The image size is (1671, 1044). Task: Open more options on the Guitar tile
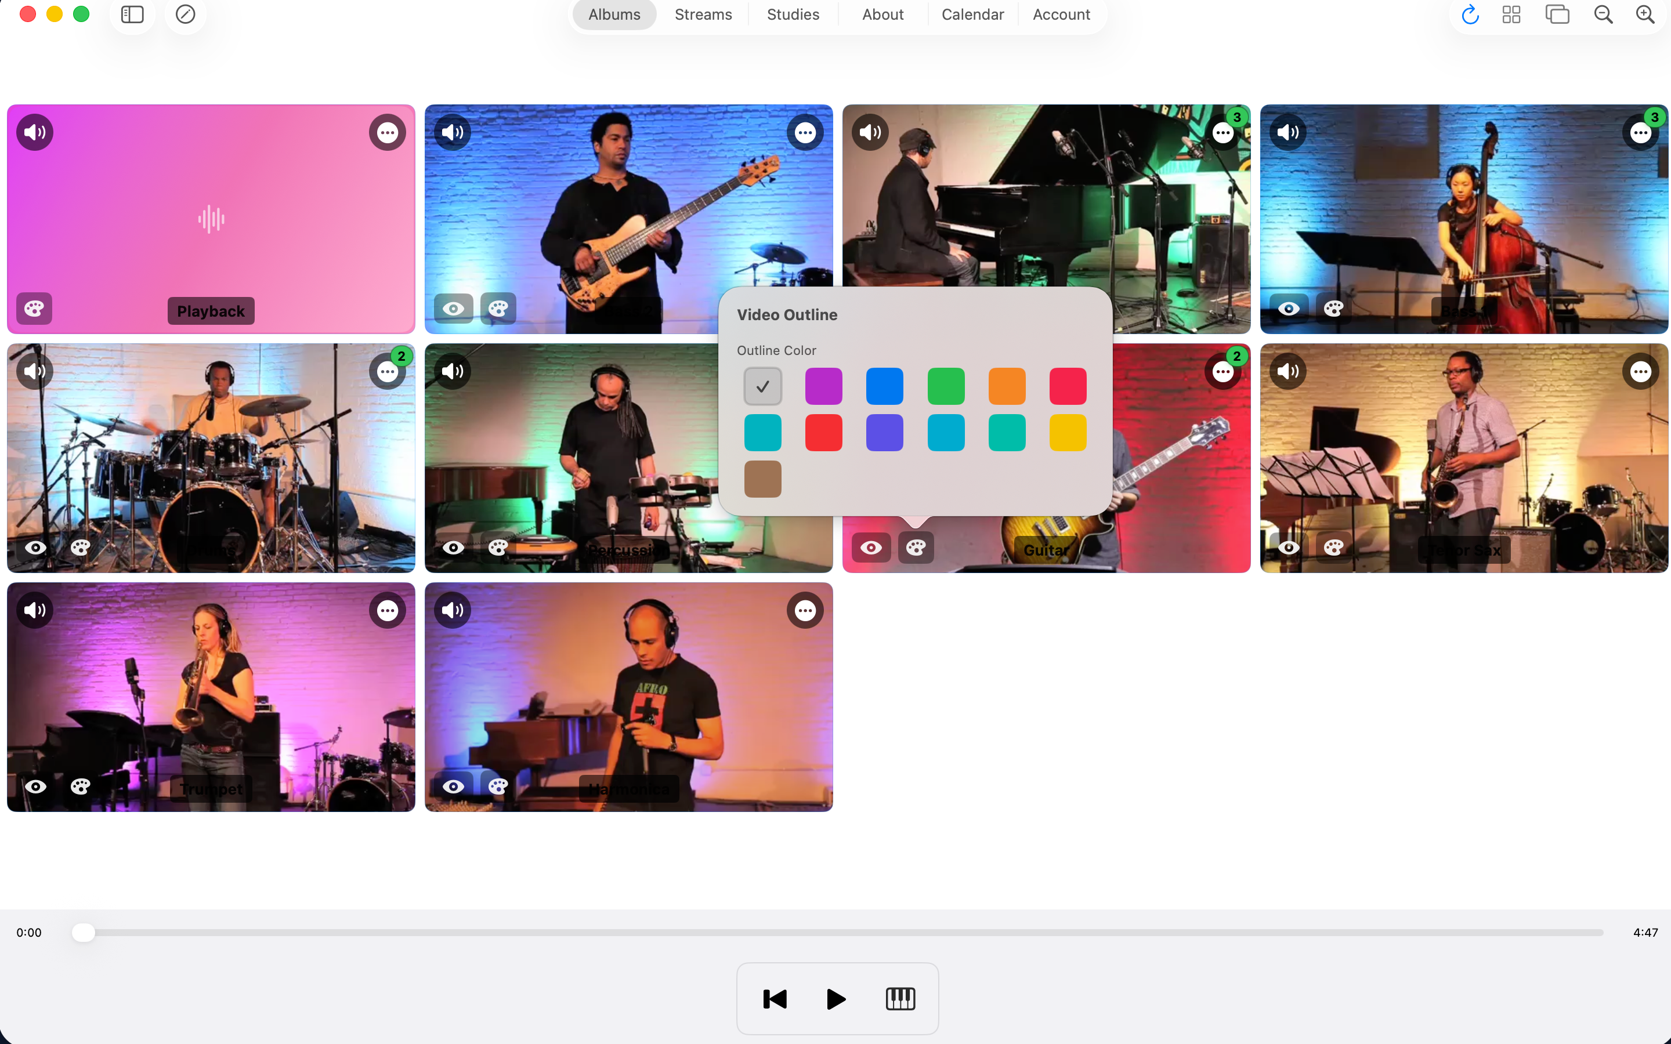pyautogui.click(x=1223, y=372)
